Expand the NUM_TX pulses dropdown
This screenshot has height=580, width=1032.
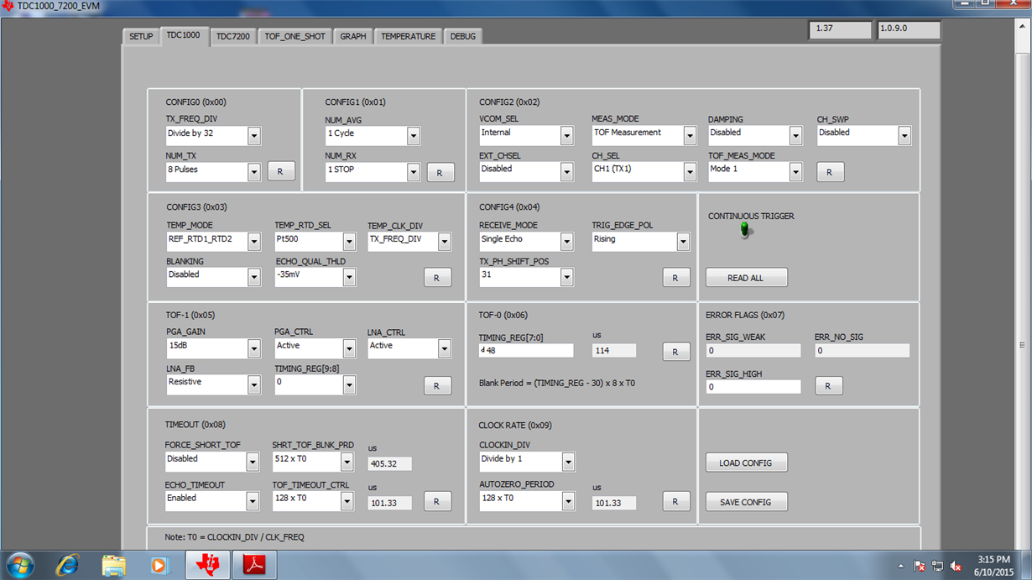pyautogui.click(x=254, y=171)
